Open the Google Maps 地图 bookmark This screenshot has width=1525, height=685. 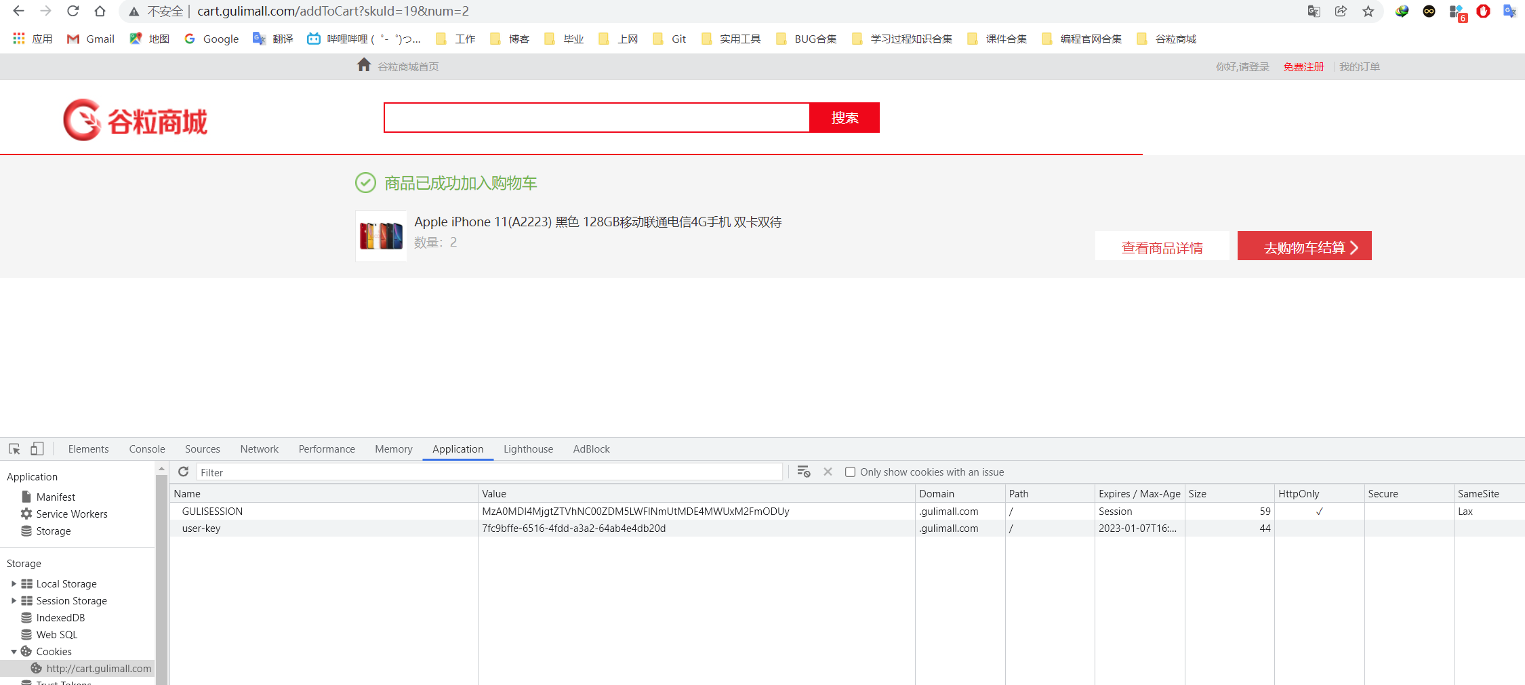pyautogui.click(x=150, y=39)
